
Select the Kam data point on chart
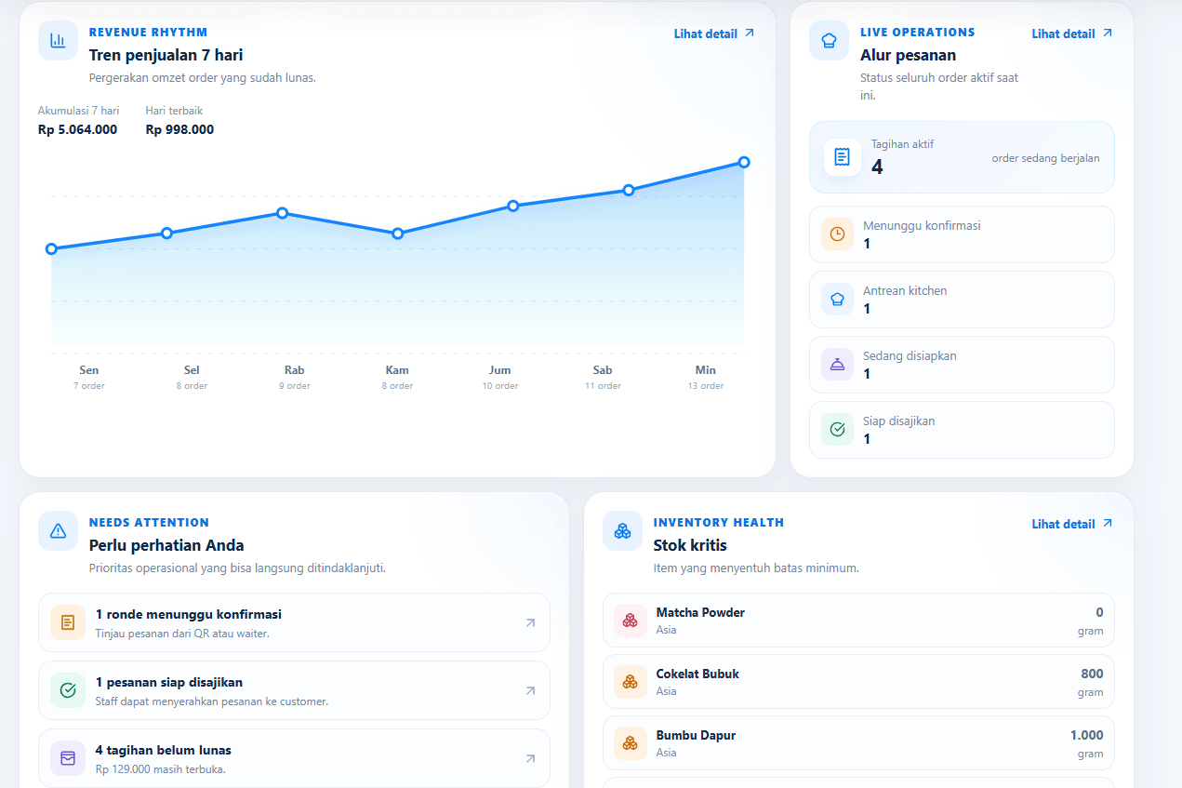point(397,234)
